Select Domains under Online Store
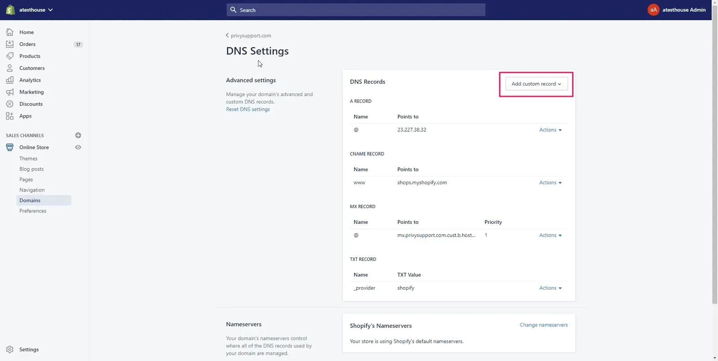Viewport: 718px width, 361px height. click(x=44, y=200)
